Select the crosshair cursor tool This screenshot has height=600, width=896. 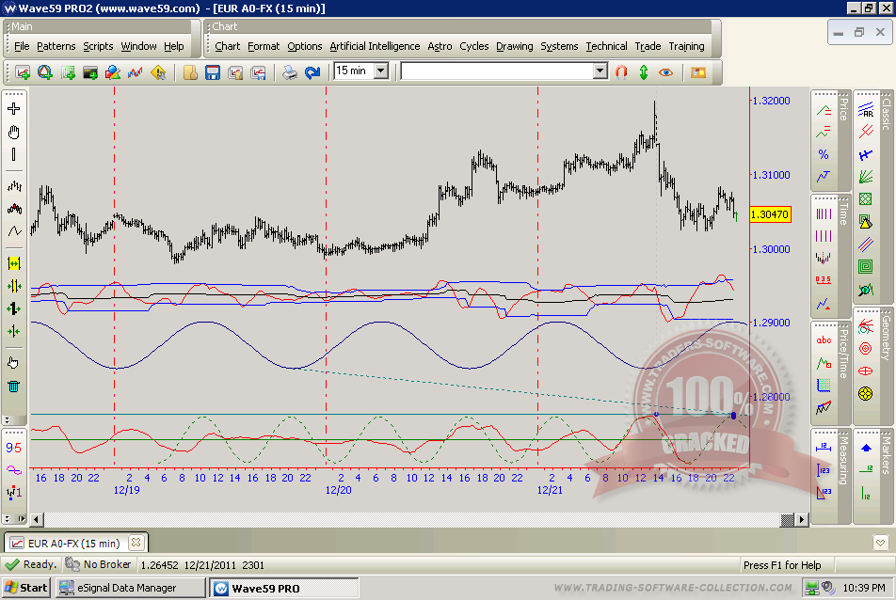point(14,108)
